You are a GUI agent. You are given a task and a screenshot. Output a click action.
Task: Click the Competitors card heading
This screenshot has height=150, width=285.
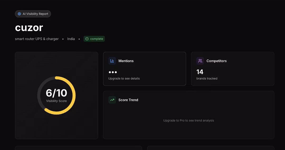coord(216,61)
